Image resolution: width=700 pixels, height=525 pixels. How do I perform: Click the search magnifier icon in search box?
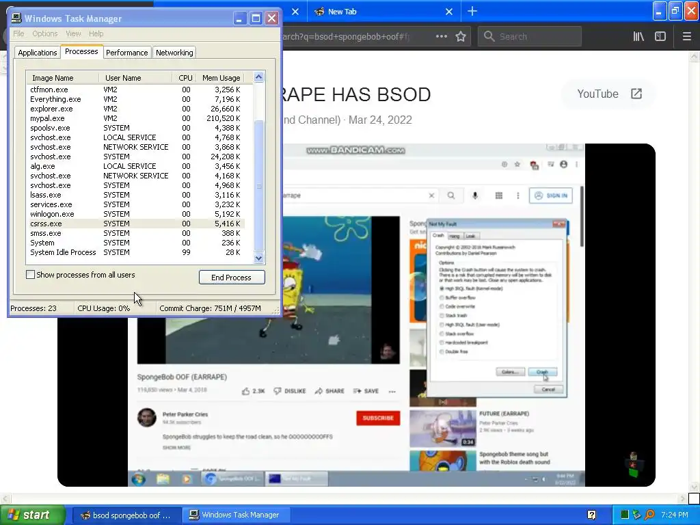click(x=489, y=36)
